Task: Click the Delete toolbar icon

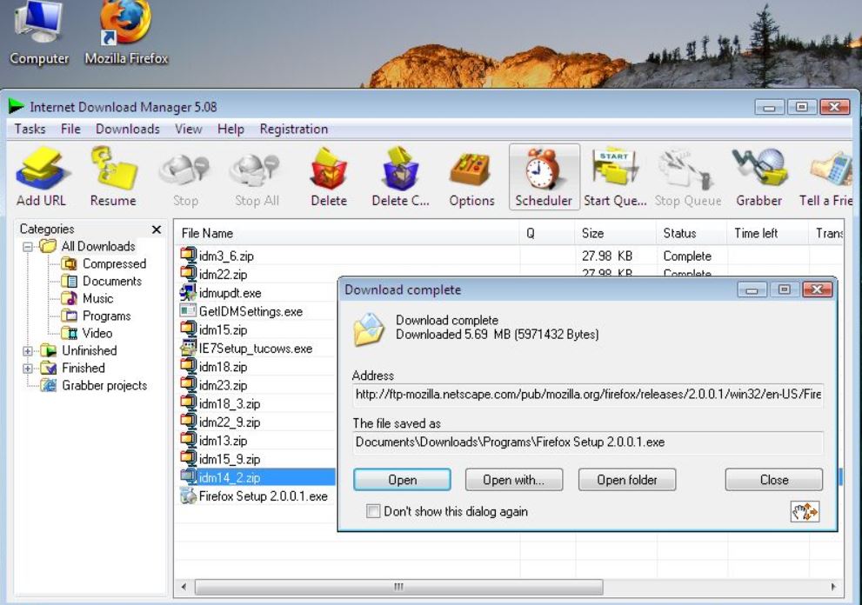Action: pos(329,168)
